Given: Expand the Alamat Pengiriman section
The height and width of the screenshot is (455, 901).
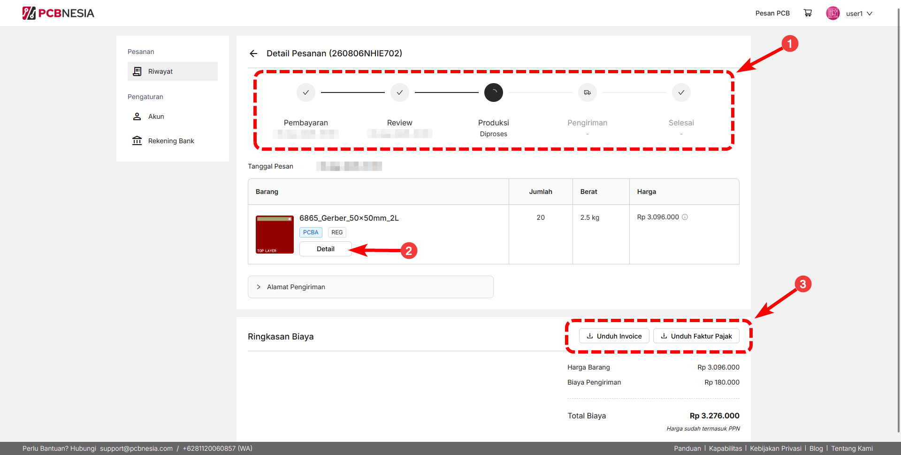Looking at the screenshot, I should pyautogui.click(x=371, y=287).
